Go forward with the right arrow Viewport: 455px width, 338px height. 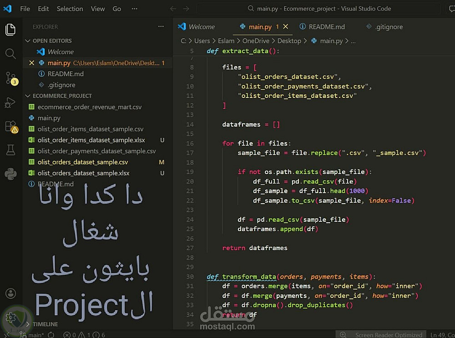pos(186,9)
